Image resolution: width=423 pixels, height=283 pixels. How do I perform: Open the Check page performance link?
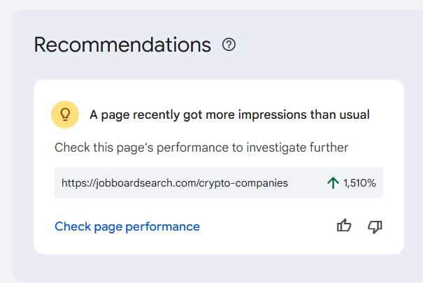pos(127,226)
